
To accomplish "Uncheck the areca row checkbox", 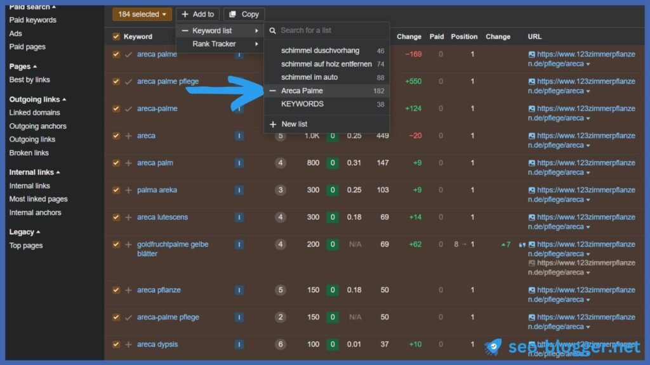I will (x=116, y=136).
